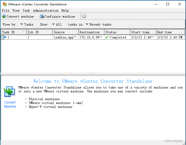Open the Help menu

tap(65, 11)
